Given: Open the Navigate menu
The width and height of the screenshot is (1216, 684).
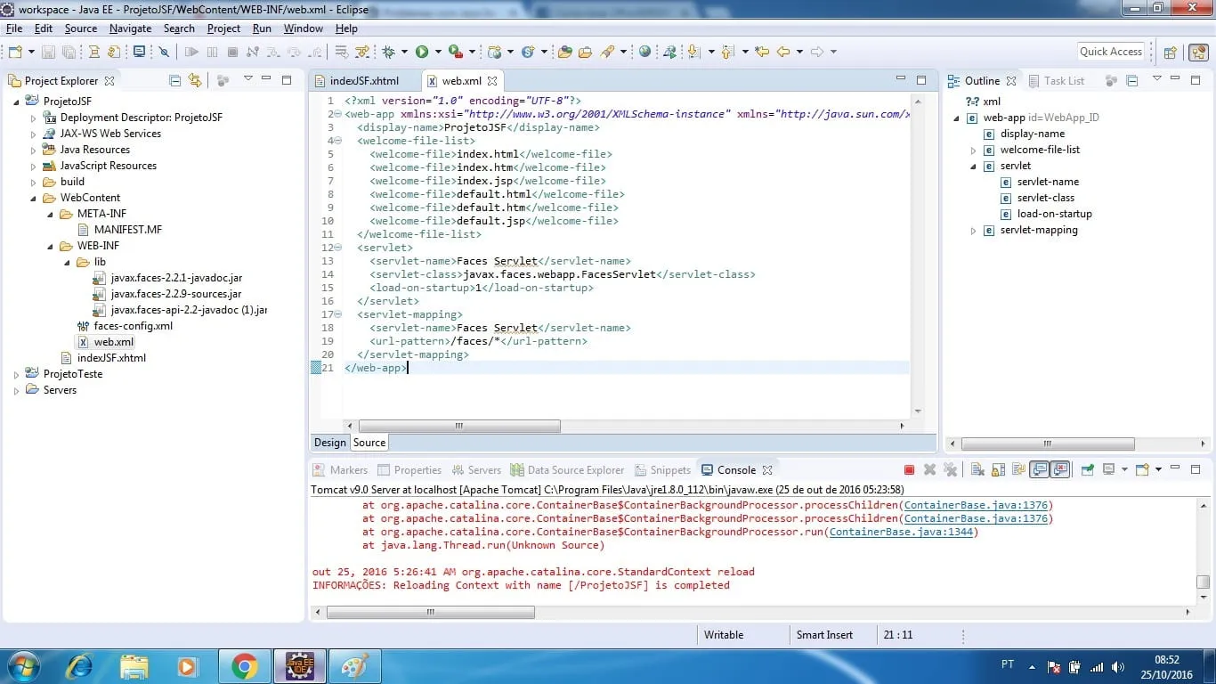Looking at the screenshot, I should [130, 28].
